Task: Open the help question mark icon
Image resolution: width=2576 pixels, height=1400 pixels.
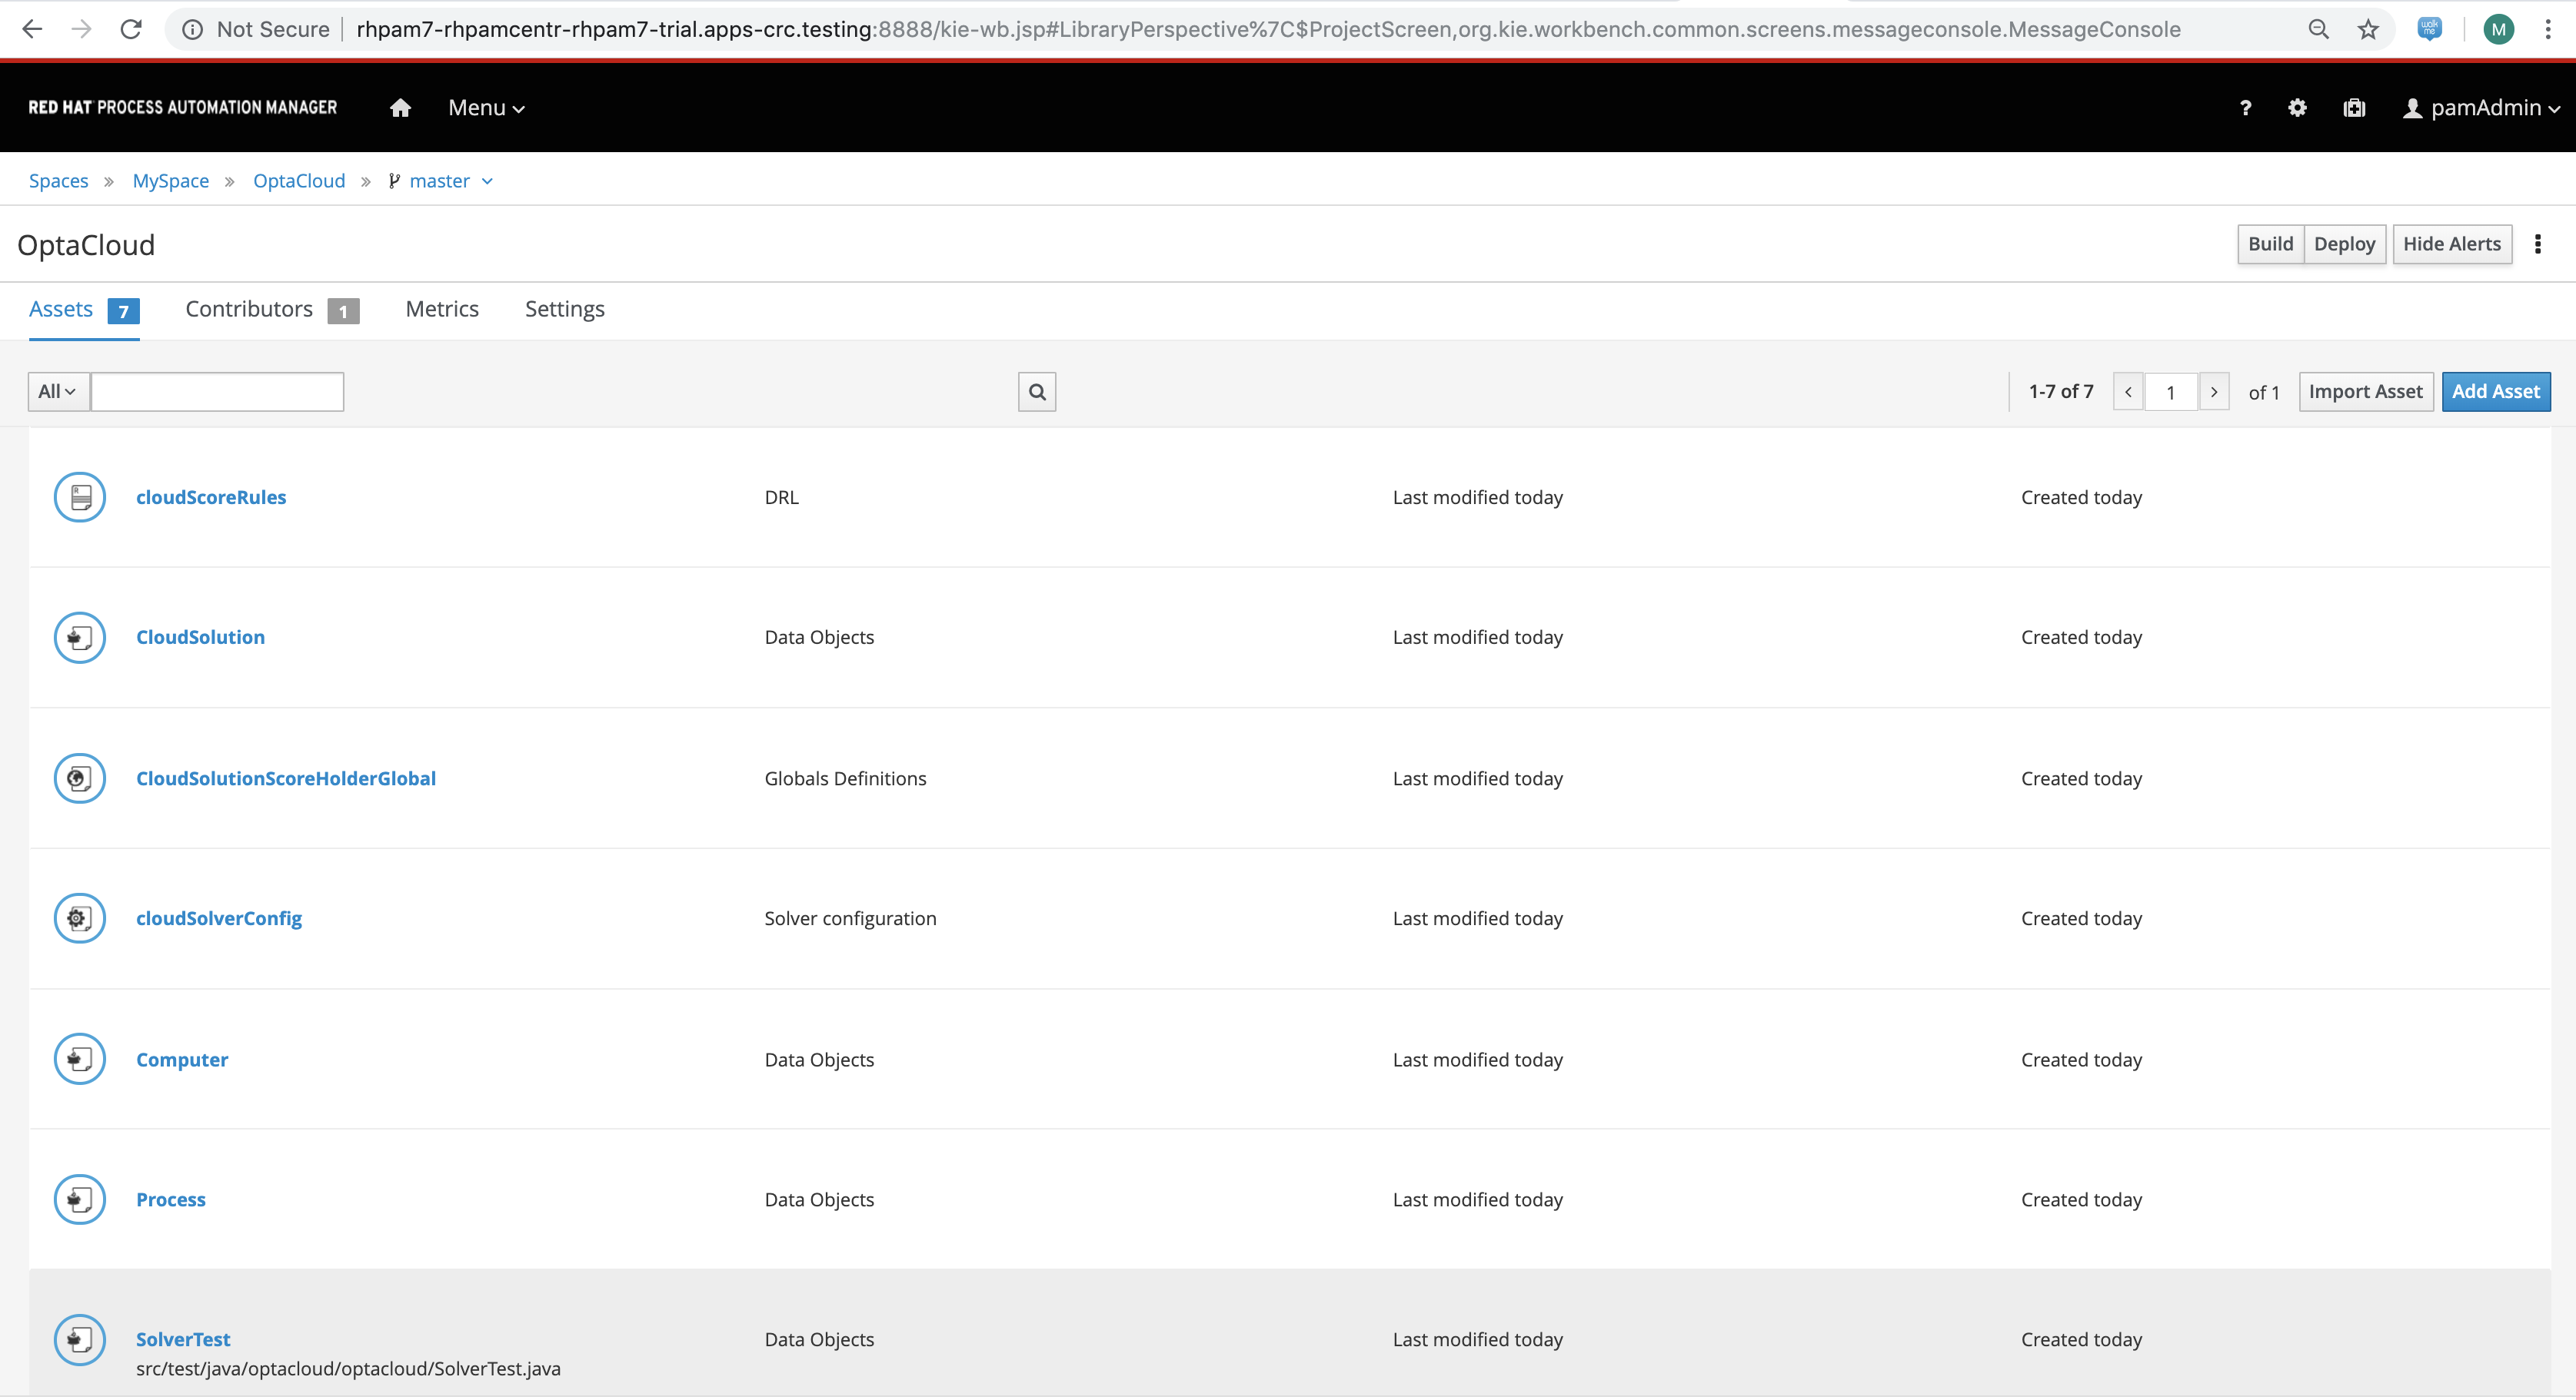Action: (x=2246, y=108)
